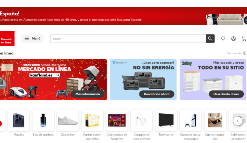Open the Cartas coleccionables category image
Screen dimensions: 247x143
tap(92, 120)
